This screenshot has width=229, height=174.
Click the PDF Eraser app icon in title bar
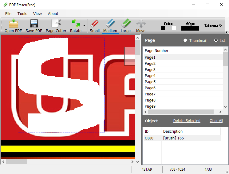click(x=5, y=5)
